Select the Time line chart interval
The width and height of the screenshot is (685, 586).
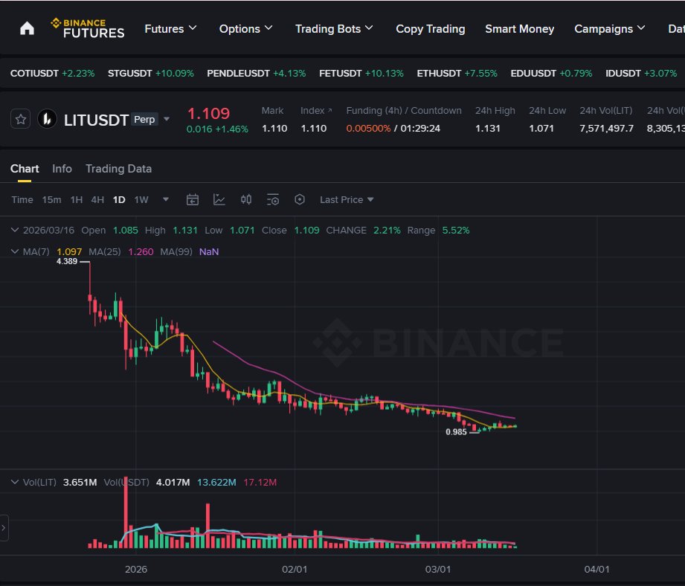click(22, 199)
